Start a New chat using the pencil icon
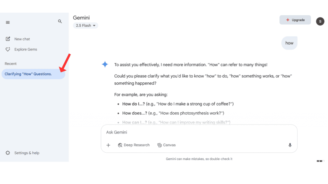Screen dimensions: 328x184 click(x=7, y=39)
